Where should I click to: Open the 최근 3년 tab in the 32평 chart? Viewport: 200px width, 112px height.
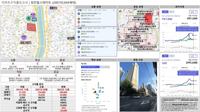click(165, 68)
